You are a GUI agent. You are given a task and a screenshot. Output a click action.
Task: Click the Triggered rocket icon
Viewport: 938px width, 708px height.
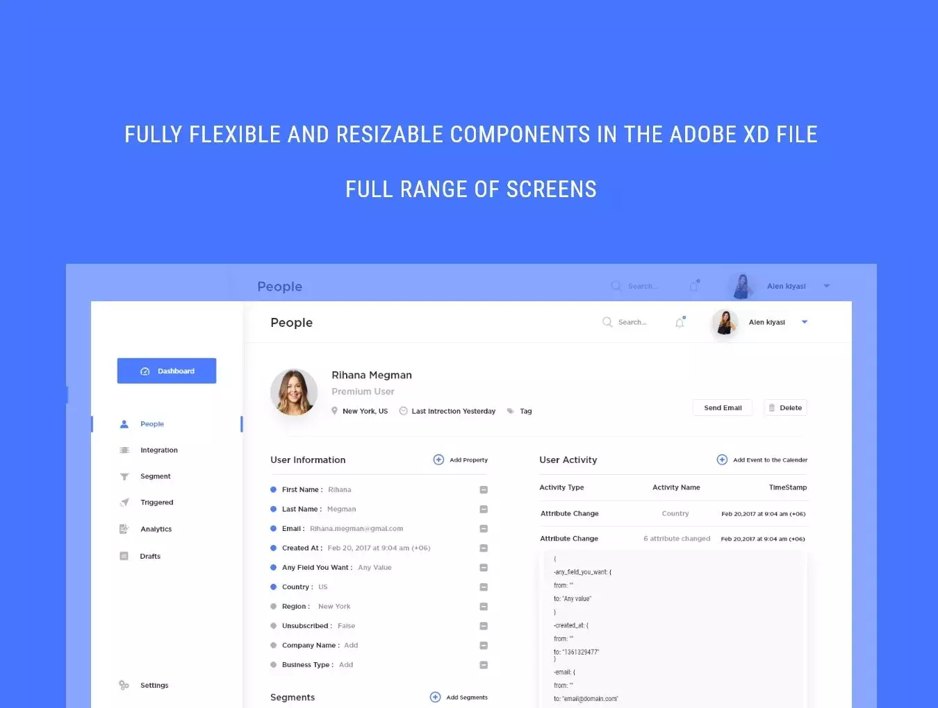[x=124, y=503]
